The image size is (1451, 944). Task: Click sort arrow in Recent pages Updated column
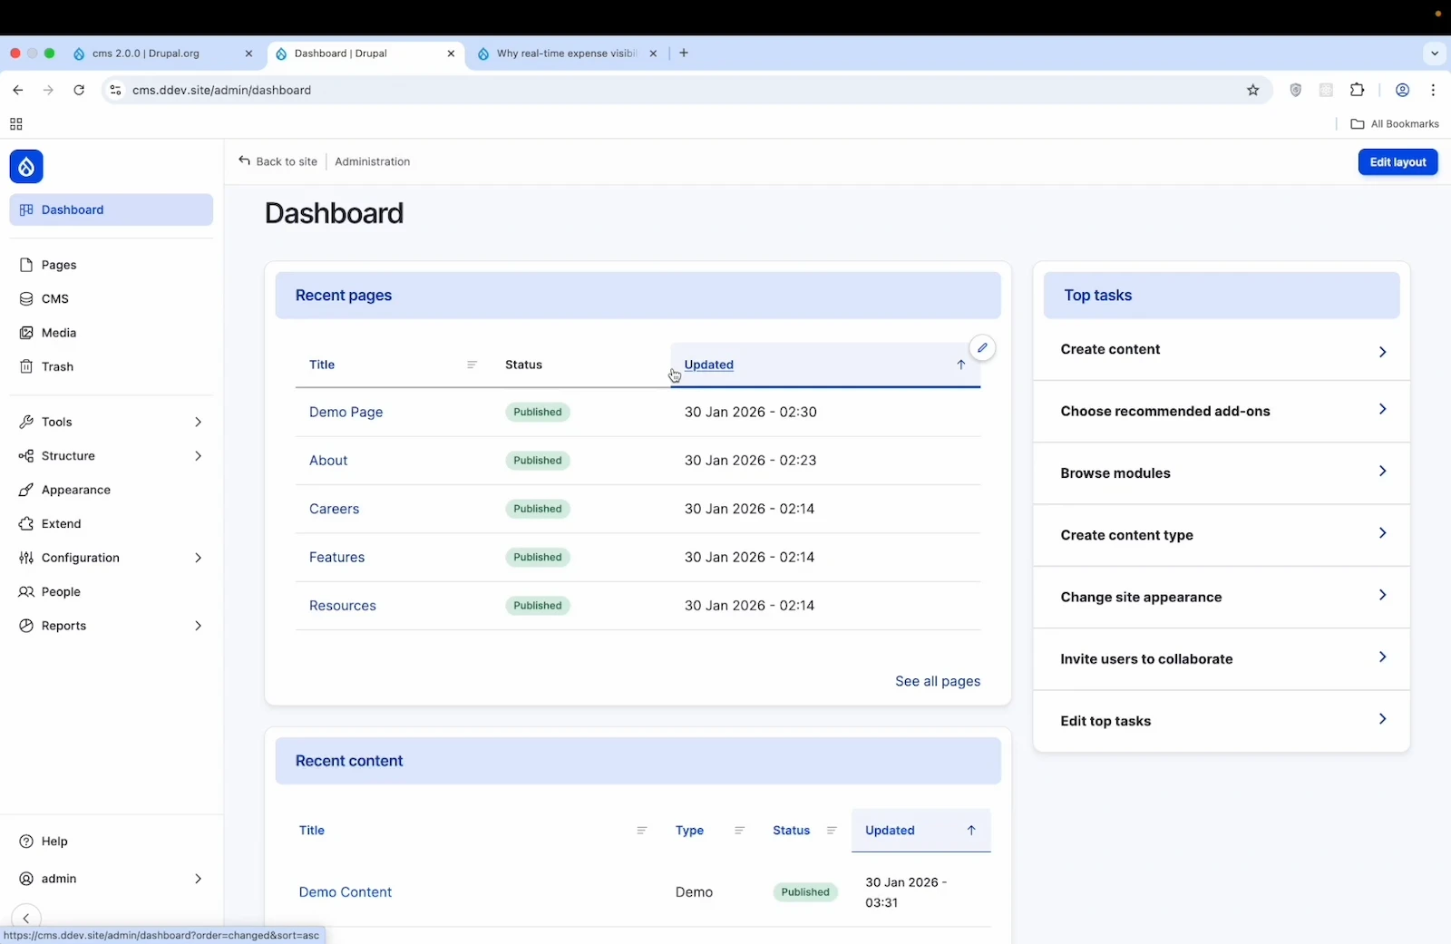click(961, 365)
